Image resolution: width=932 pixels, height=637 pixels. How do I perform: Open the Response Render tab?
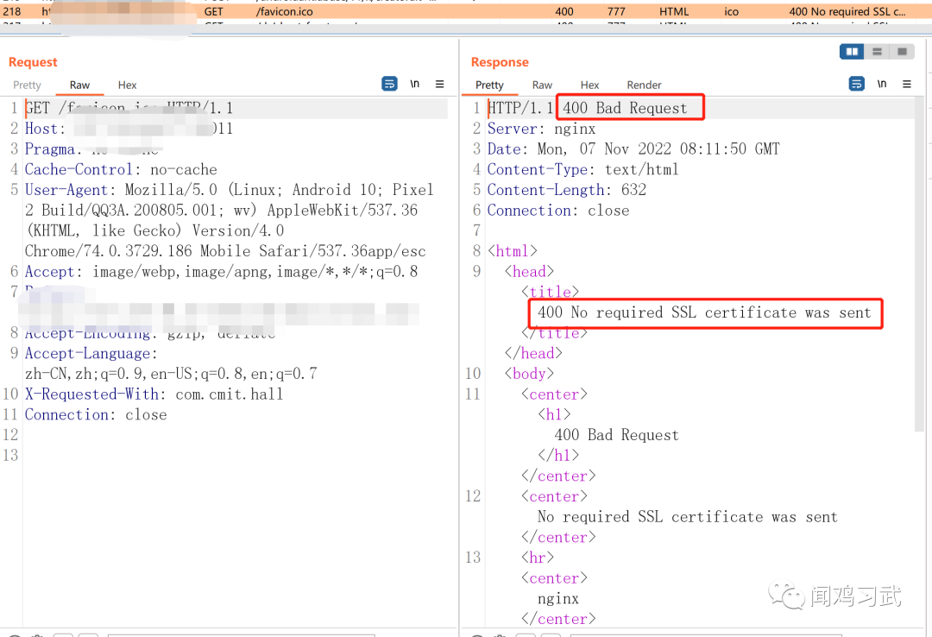pyautogui.click(x=644, y=85)
